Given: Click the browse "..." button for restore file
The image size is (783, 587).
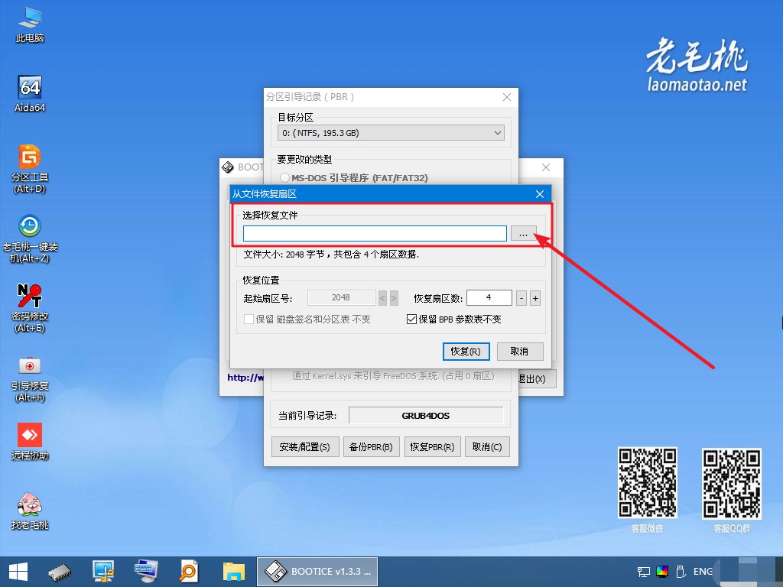Looking at the screenshot, I should tap(523, 234).
